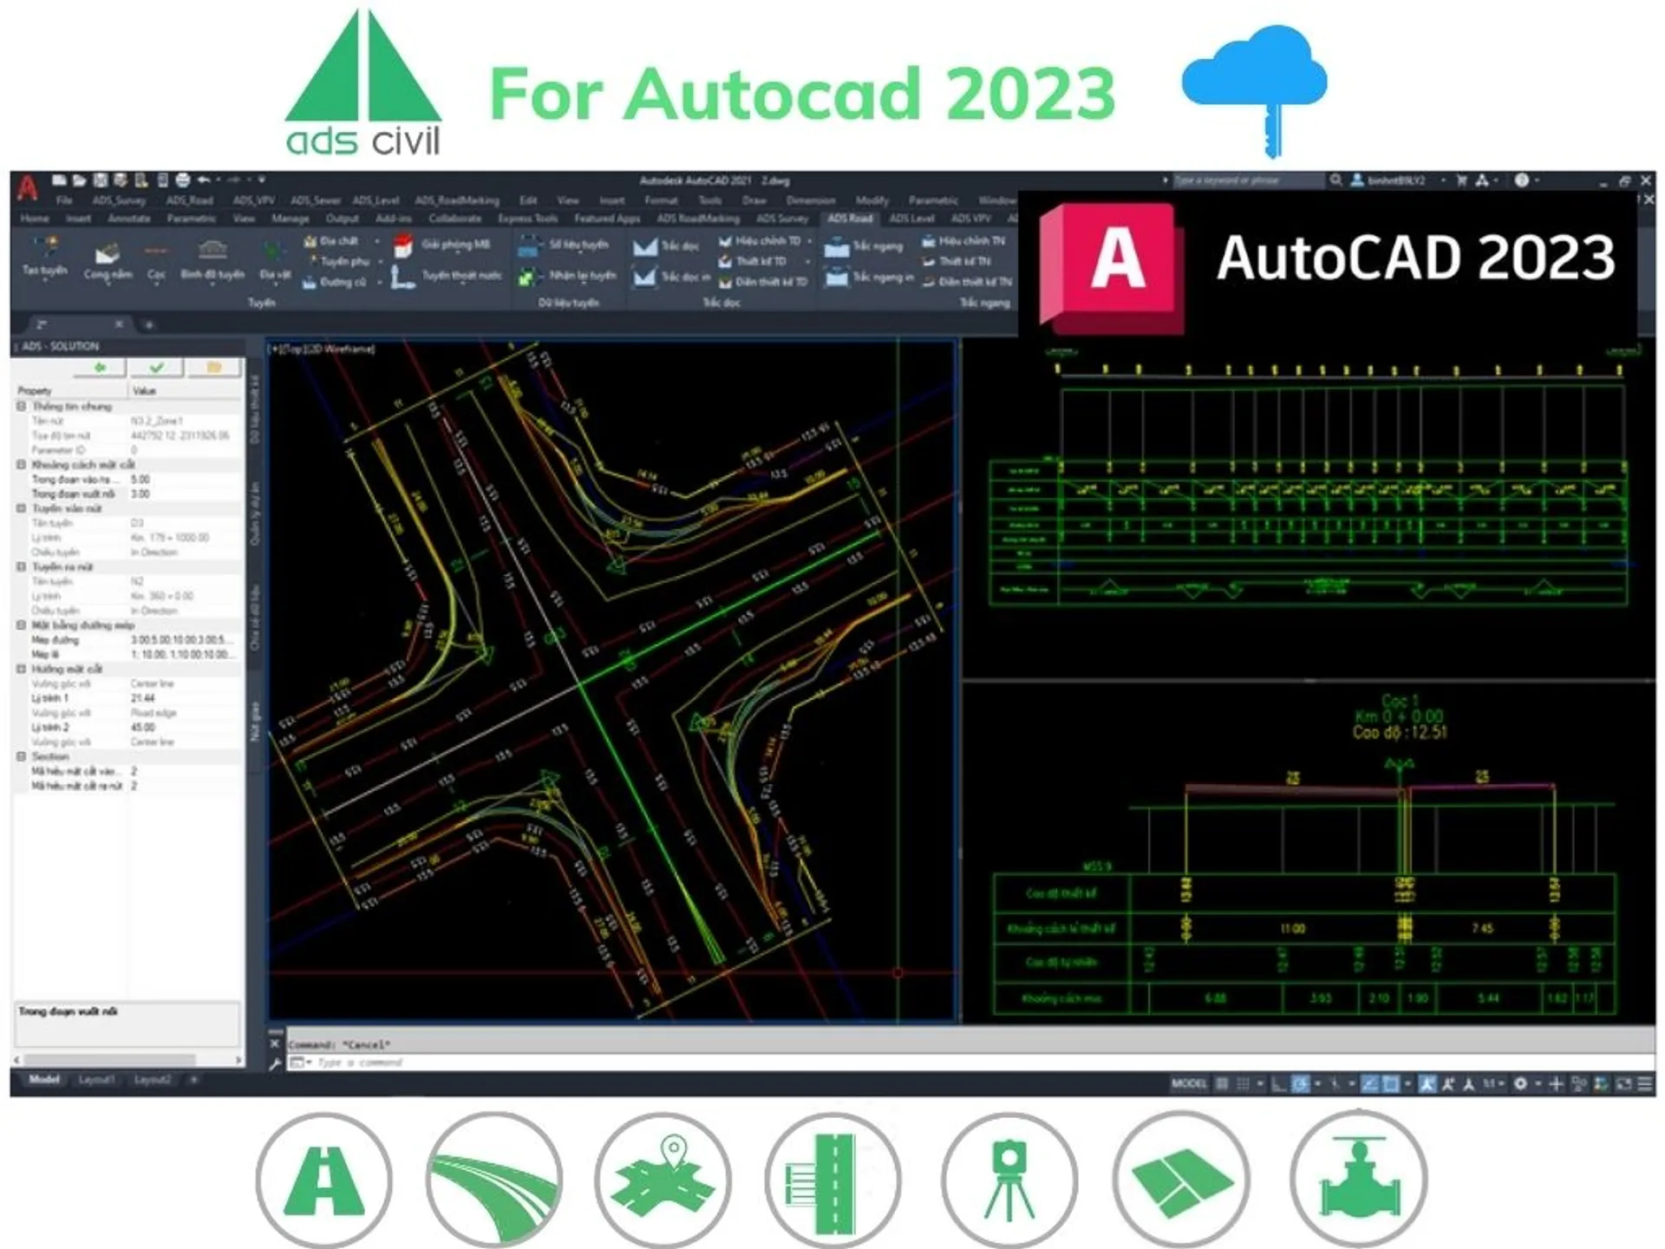The image size is (1665, 1249).
Task: Click the green checkmark apply button
Action: click(x=157, y=368)
